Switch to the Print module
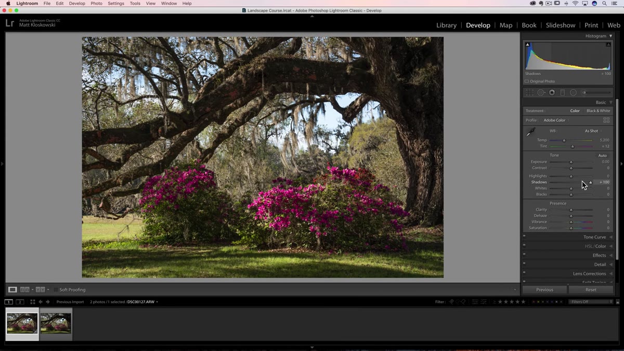Viewport: 624px width, 351px height. coord(591,25)
